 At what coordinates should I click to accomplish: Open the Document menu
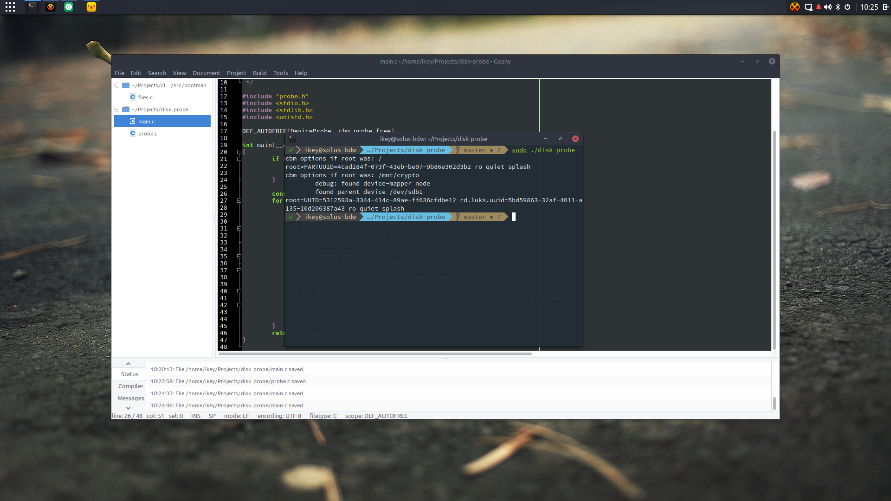coord(207,73)
